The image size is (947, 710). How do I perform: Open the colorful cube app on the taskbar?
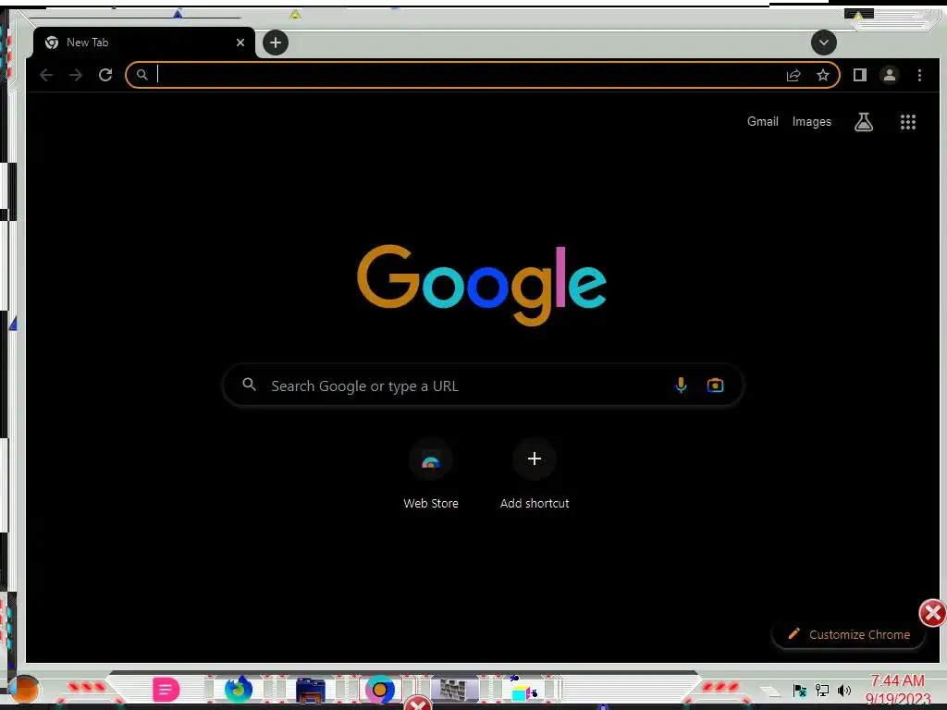(524, 690)
